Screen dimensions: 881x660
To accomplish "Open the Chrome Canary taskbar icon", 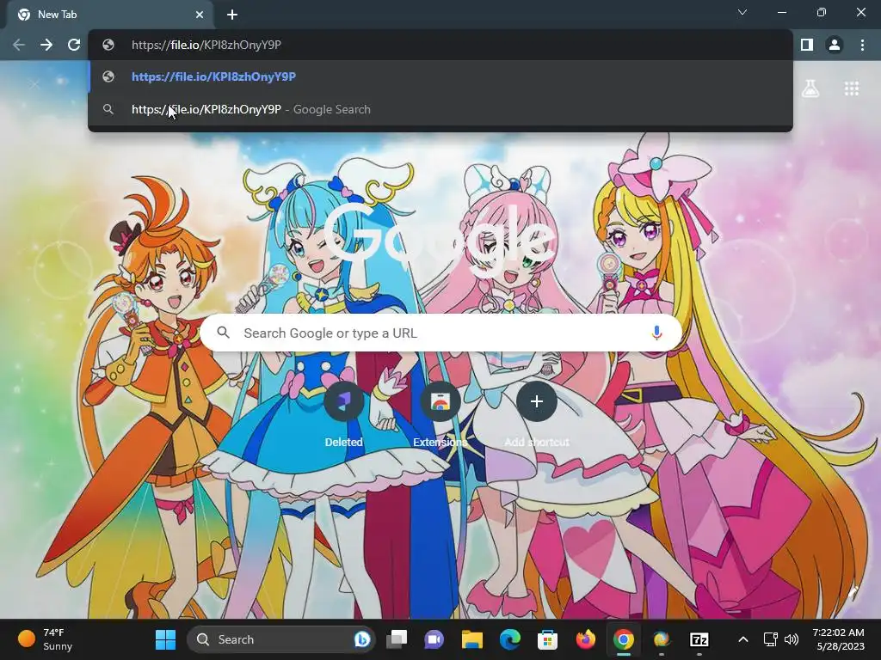I will click(x=662, y=639).
